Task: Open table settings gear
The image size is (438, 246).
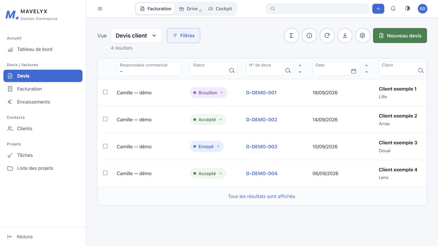Action: point(363,36)
